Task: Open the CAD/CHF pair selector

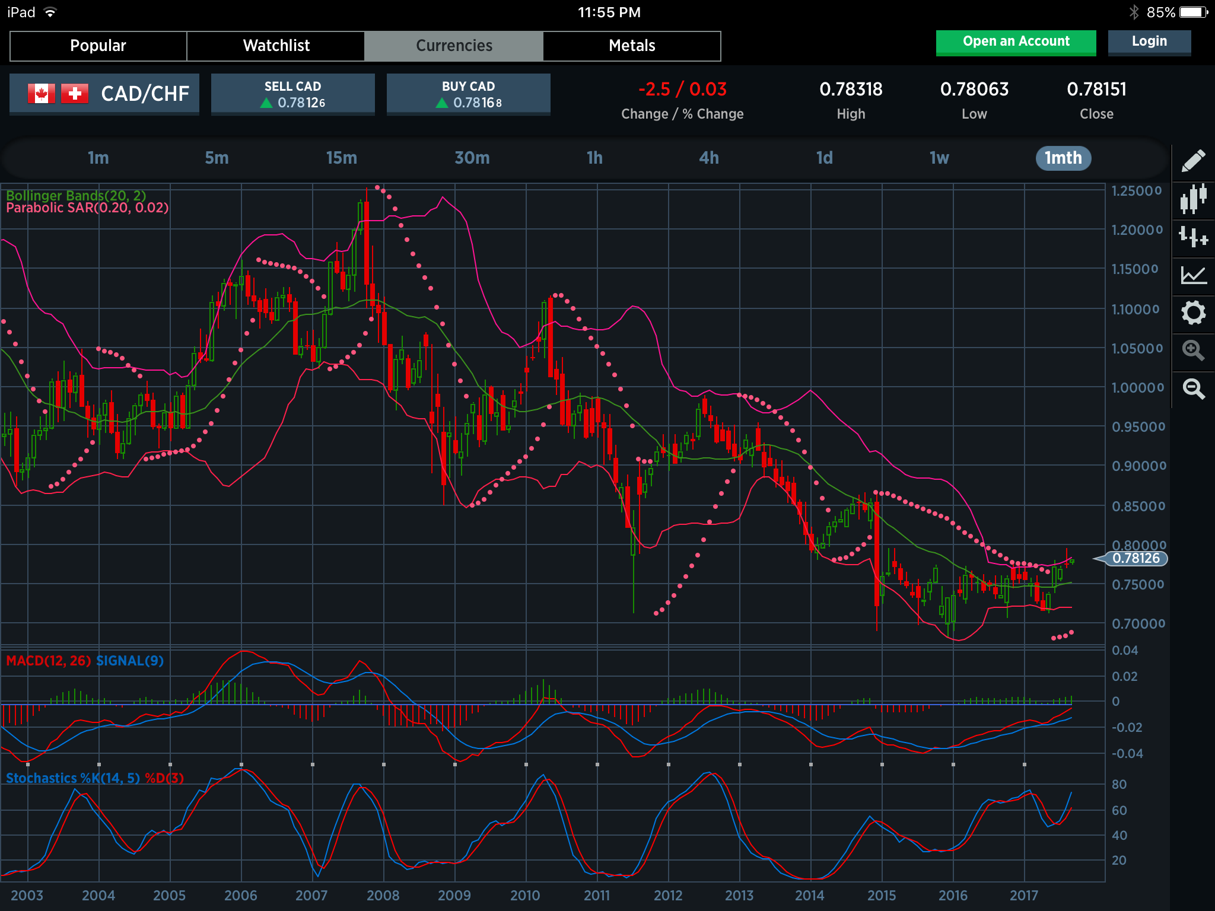Action: tap(104, 94)
